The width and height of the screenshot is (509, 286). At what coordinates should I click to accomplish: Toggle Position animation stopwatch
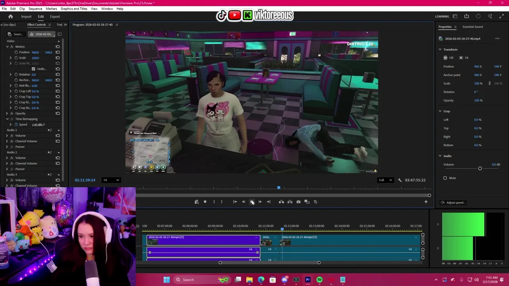16,52
